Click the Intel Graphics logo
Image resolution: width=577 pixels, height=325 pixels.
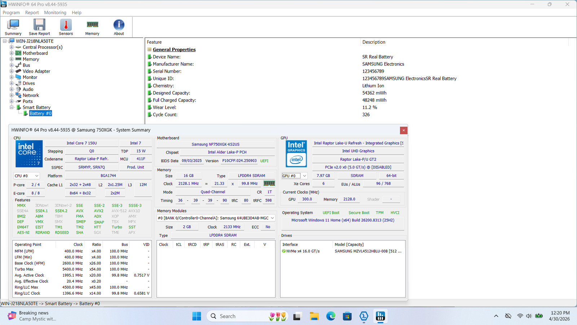coord(296,154)
